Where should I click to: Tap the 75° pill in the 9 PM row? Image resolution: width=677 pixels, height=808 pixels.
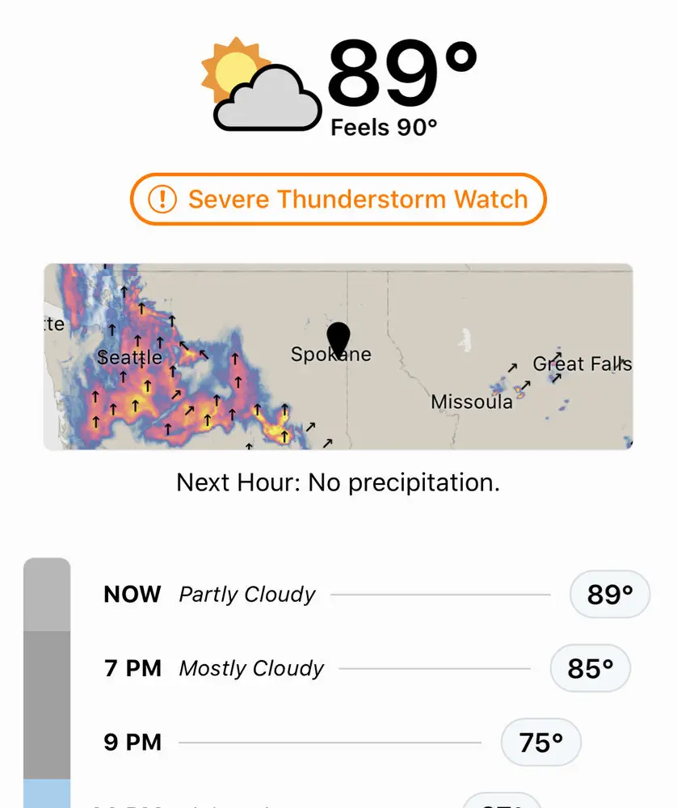[x=541, y=743]
